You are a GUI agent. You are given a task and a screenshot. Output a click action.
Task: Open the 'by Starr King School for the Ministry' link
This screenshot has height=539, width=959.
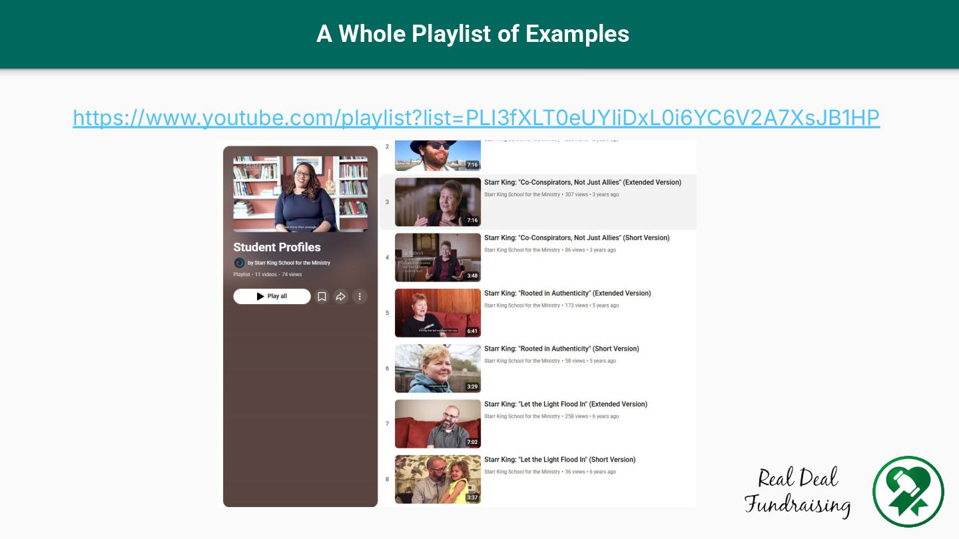(289, 263)
